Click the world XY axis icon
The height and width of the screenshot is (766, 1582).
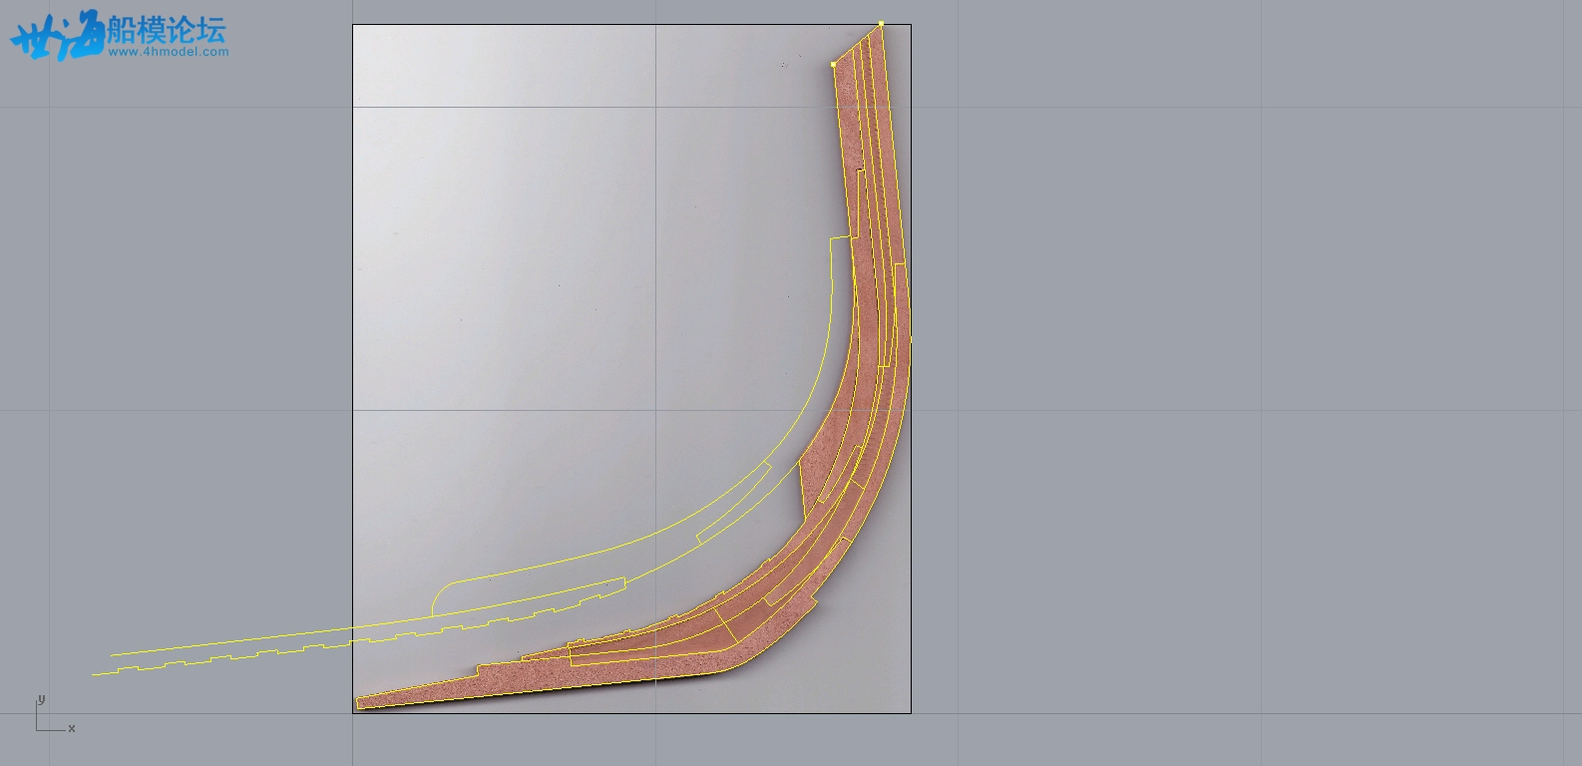[x=55, y=714]
